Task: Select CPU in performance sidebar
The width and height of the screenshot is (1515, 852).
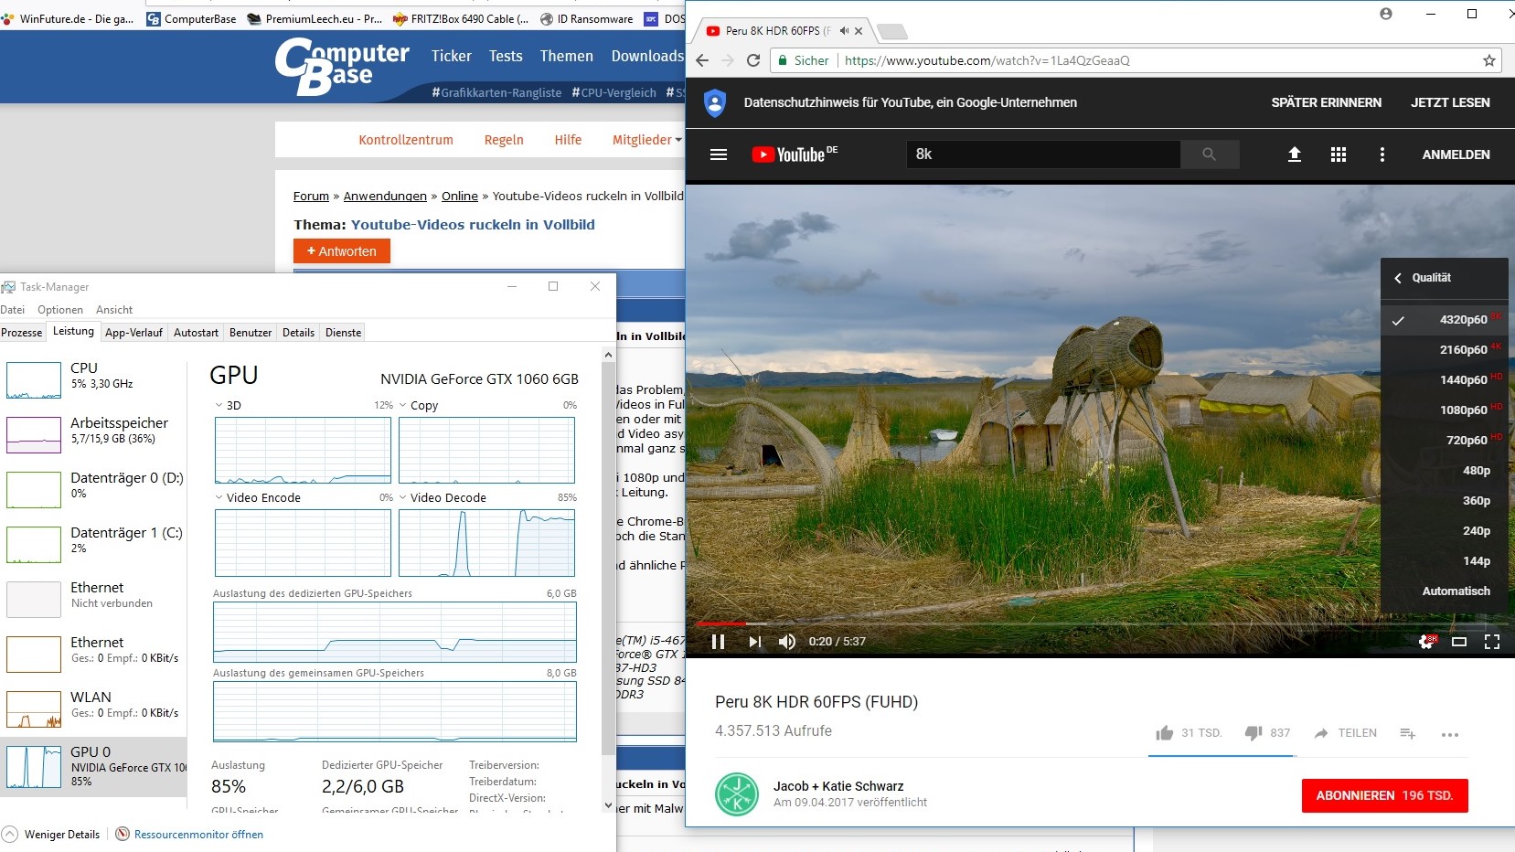Action: [x=93, y=380]
